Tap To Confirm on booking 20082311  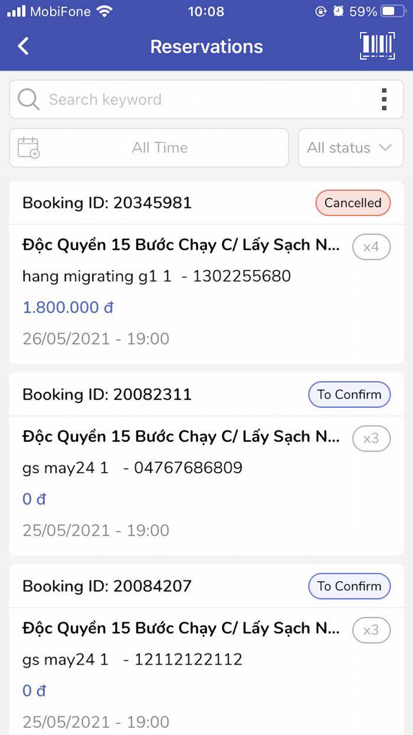pos(349,394)
